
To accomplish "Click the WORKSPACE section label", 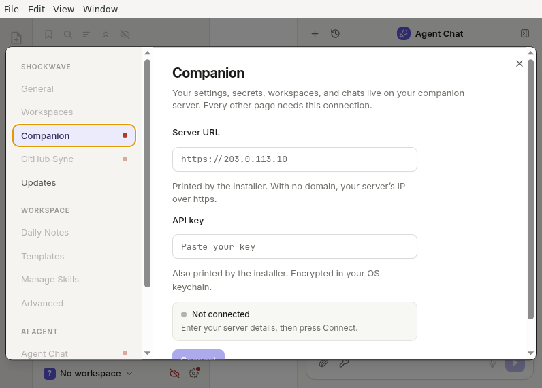I will [46, 210].
